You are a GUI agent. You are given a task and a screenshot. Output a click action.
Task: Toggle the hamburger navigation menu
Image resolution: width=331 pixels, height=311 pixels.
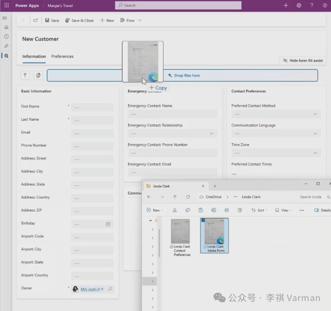5,18
